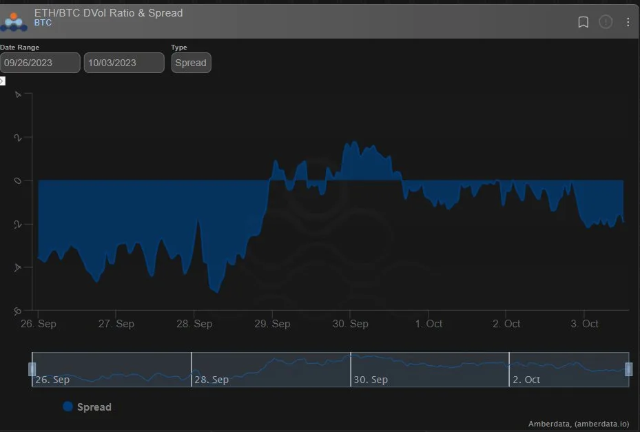The image size is (640, 432).
Task: Click the navigator at 26. Sep
Action: tap(52, 380)
